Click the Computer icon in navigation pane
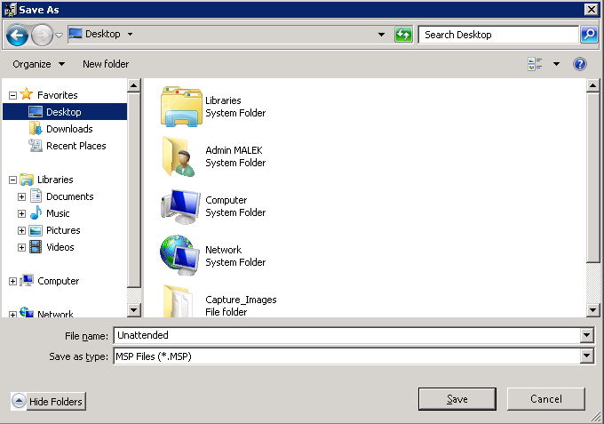The image size is (604, 424). click(27, 280)
